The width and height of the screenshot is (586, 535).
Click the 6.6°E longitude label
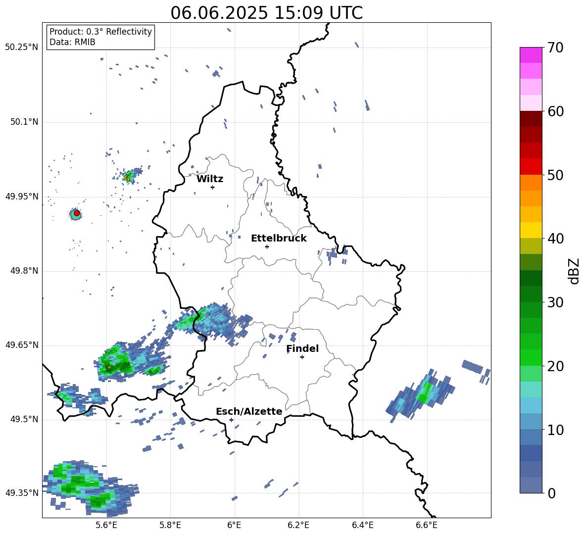(427, 525)
